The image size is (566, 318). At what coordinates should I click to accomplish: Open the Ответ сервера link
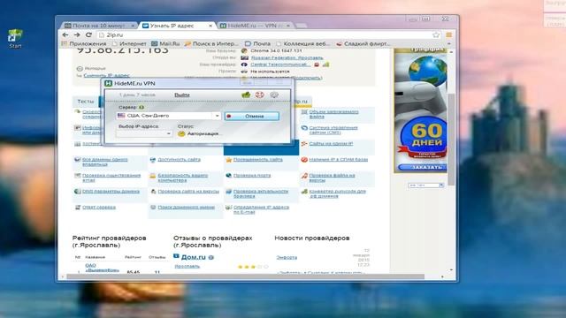[99, 208]
